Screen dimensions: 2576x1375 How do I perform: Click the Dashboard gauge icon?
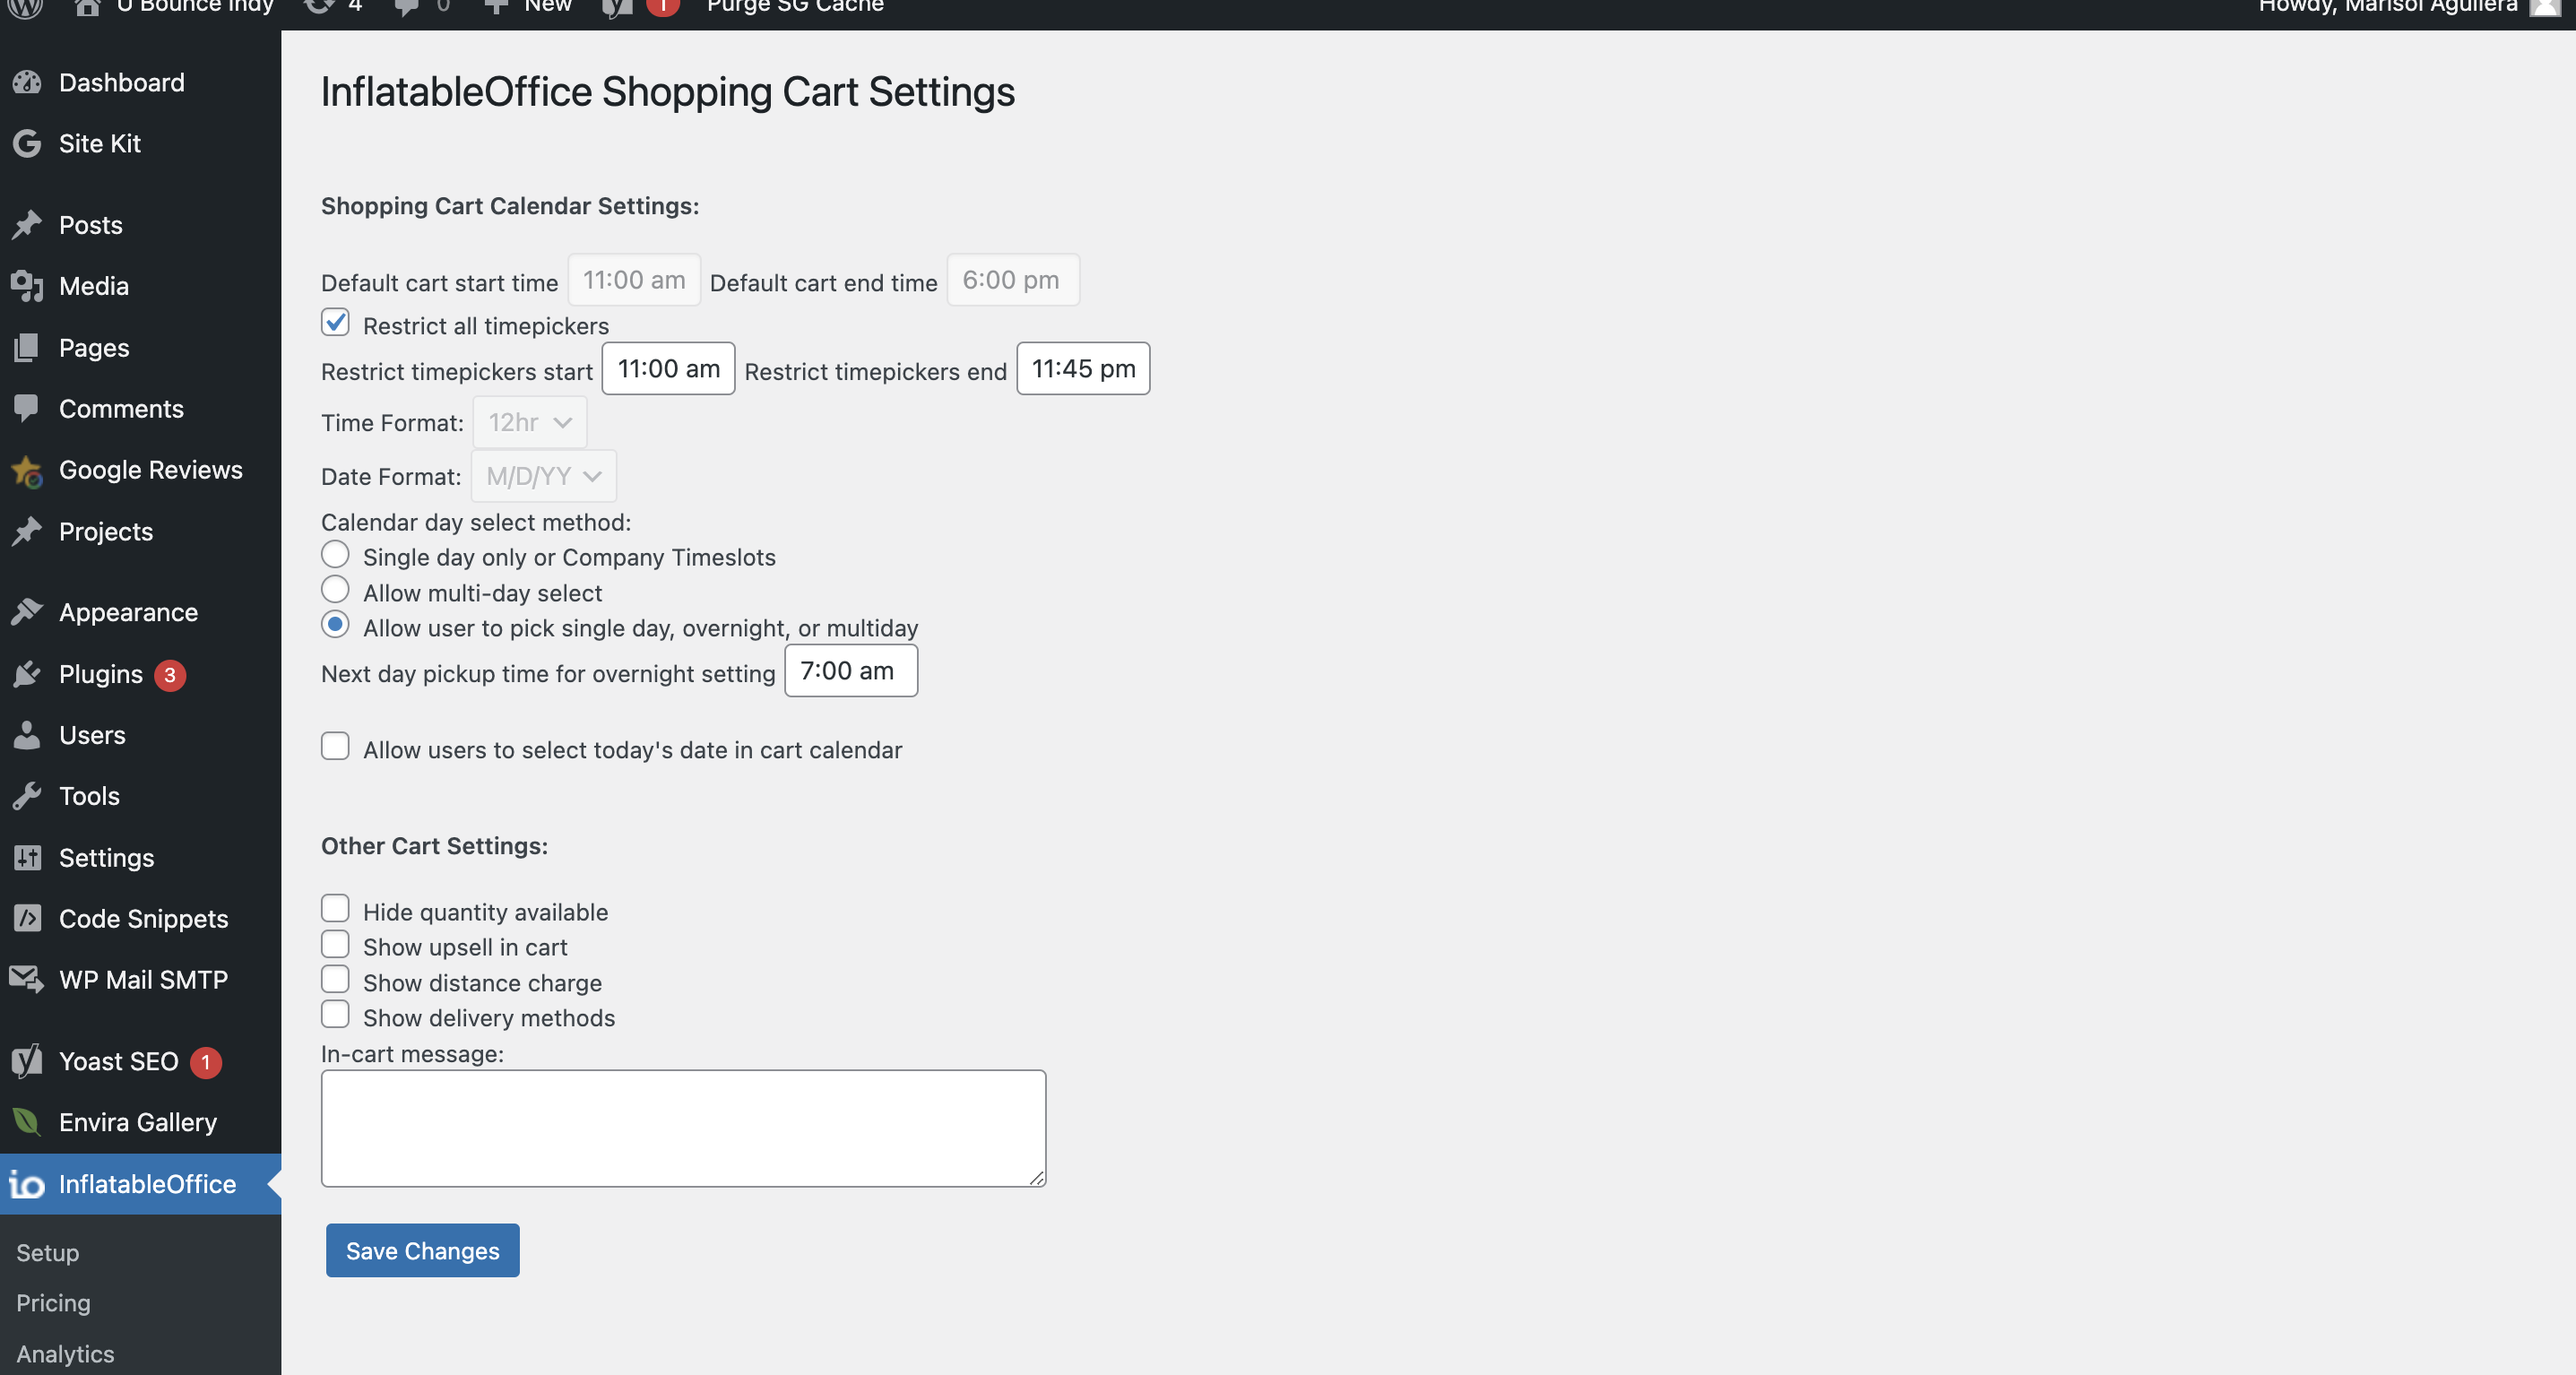pos(27,82)
